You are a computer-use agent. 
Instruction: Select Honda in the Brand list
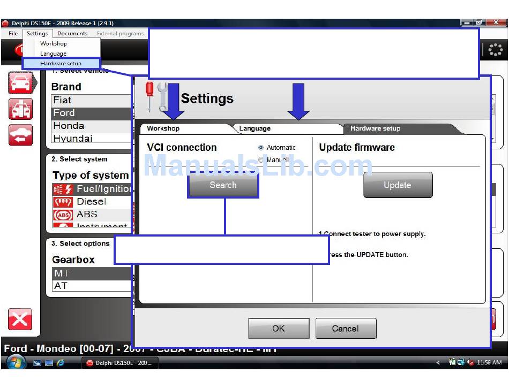(91, 126)
